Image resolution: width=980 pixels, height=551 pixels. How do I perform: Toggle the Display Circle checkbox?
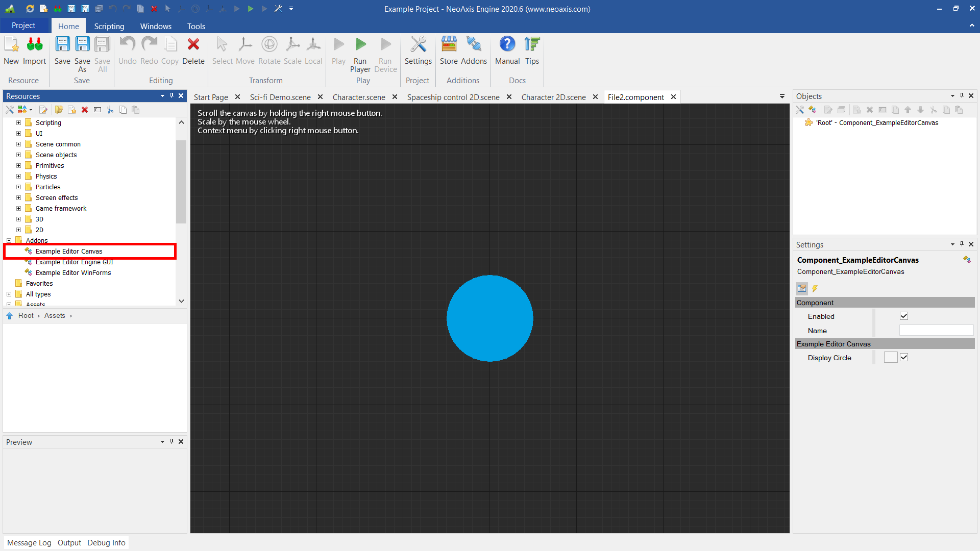(x=904, y=358)
